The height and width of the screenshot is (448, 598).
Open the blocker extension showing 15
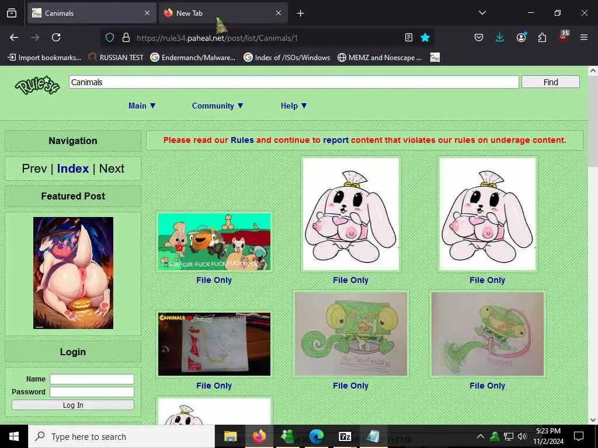tap(564, 37)
